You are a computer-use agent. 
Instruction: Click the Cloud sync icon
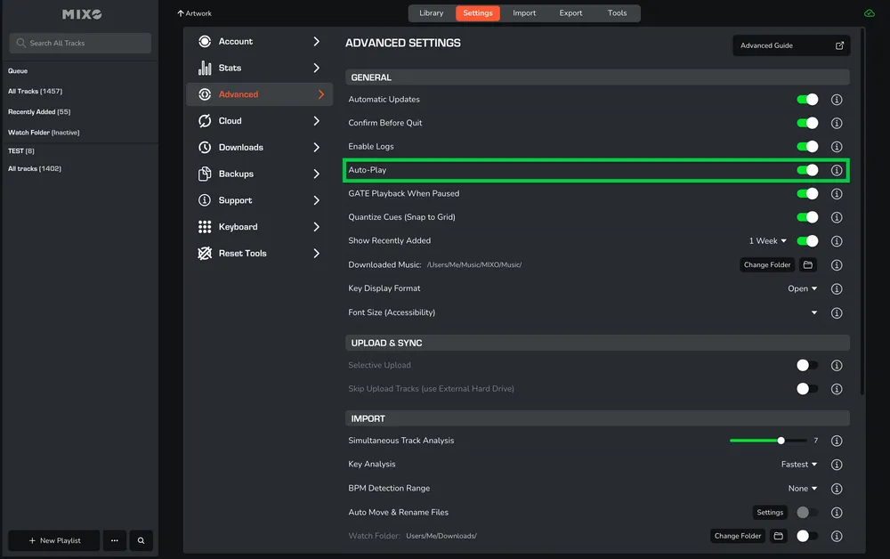point(205,121)
